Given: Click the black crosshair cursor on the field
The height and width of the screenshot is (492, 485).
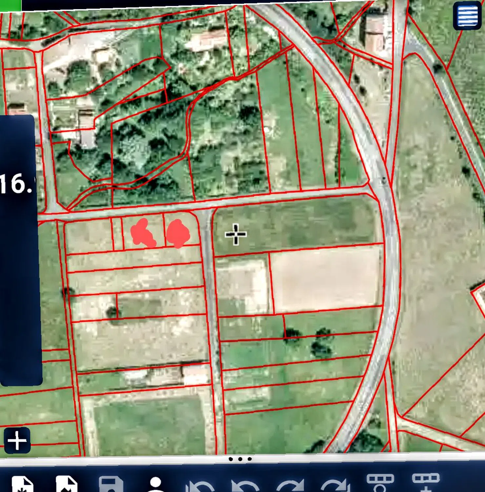Looking at the screenshot, I should coord(236,234).
